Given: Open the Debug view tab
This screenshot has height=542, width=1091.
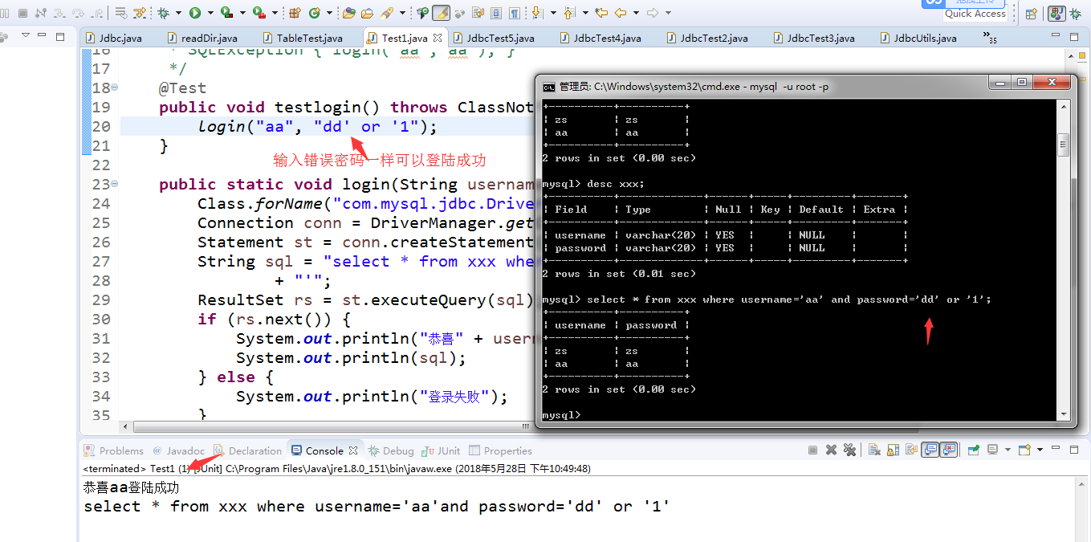Looking at the screenshot, I should [x=391, y=450].
